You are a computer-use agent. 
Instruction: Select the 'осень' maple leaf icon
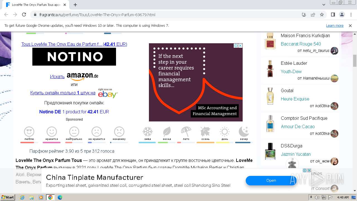205,131
